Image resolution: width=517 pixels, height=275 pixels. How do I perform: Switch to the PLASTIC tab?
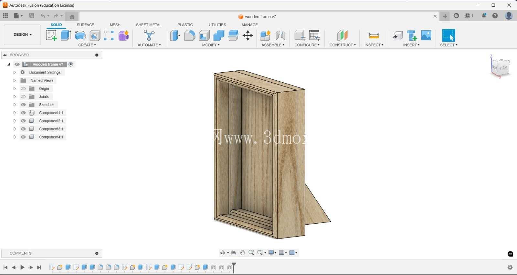[185, 25]
